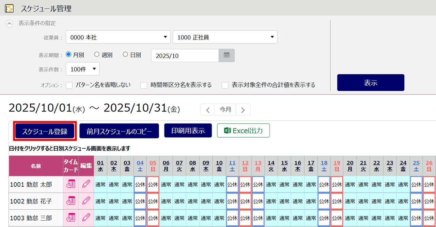Open time card for 1001 勤怠 太郎
This screenshot has width=436, height=227.
pos(71,184)
